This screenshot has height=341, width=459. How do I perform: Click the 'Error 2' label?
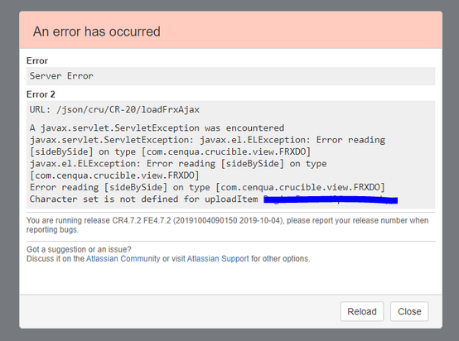(x=41, y=94)
